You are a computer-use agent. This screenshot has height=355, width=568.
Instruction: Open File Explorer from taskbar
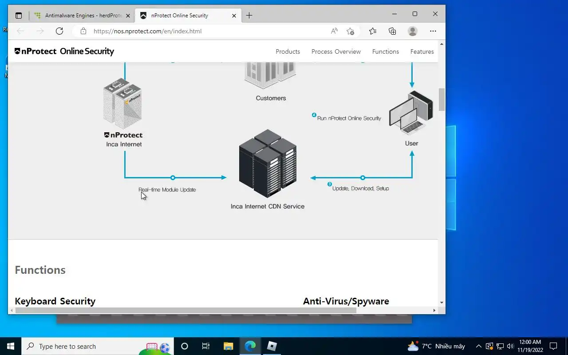[228, 346]
